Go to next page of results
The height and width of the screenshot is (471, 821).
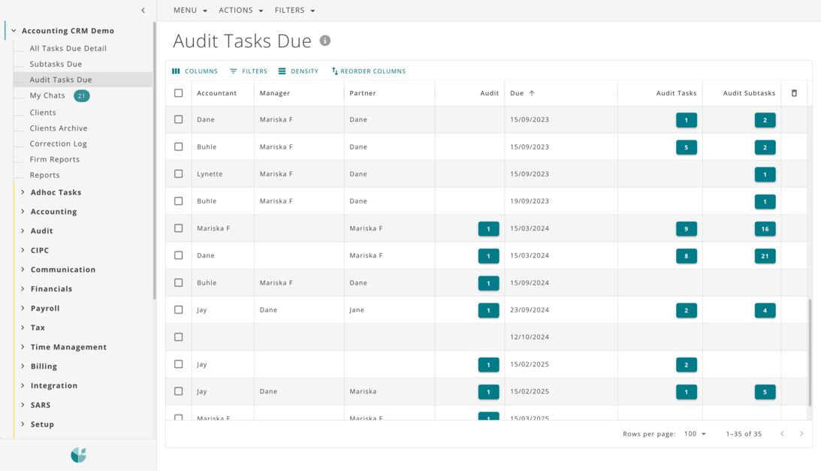pos(801,434)
